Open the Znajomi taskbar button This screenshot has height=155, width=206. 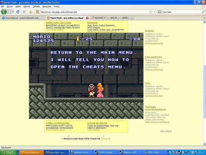pos(130,152)
